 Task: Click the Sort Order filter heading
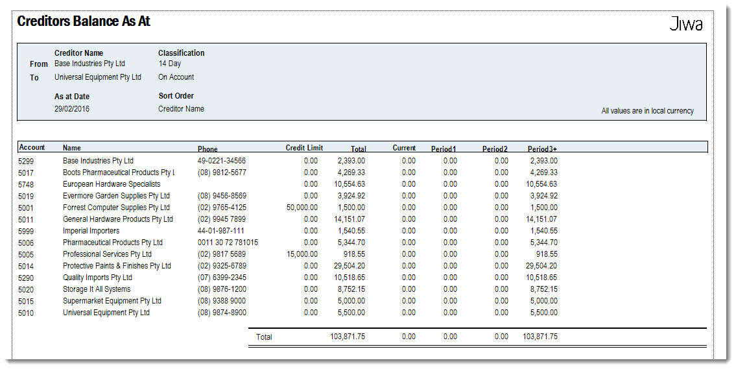click(x=176, y=96)
